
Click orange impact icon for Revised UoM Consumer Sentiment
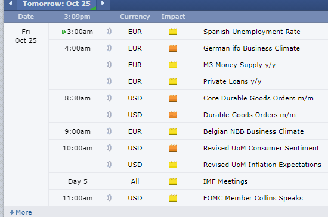[173, 148]
